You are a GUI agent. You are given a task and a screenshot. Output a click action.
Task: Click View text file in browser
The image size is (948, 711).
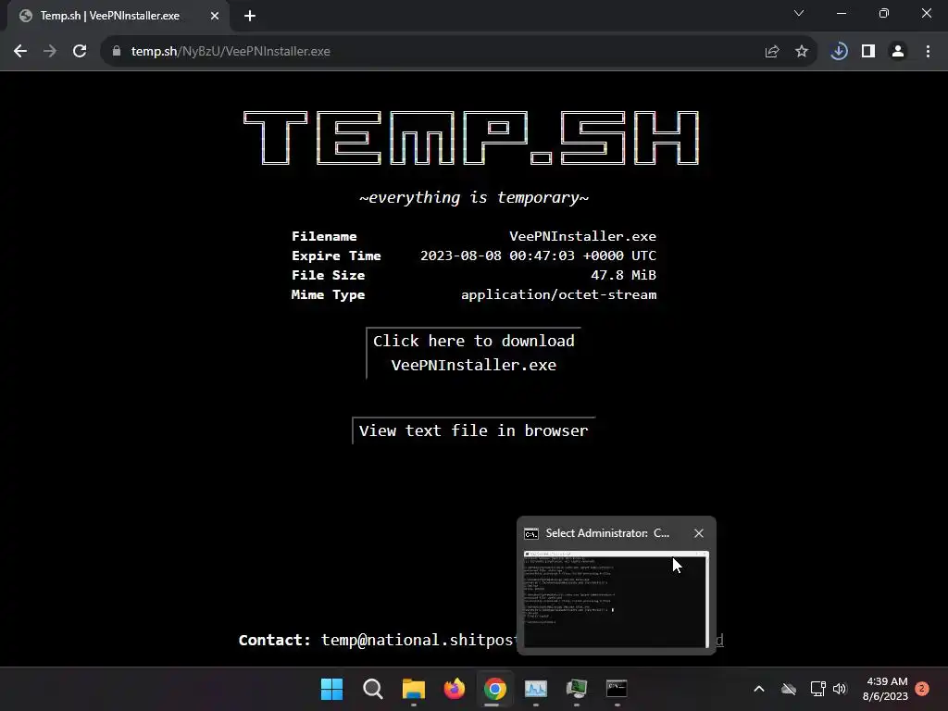point(473,430)
